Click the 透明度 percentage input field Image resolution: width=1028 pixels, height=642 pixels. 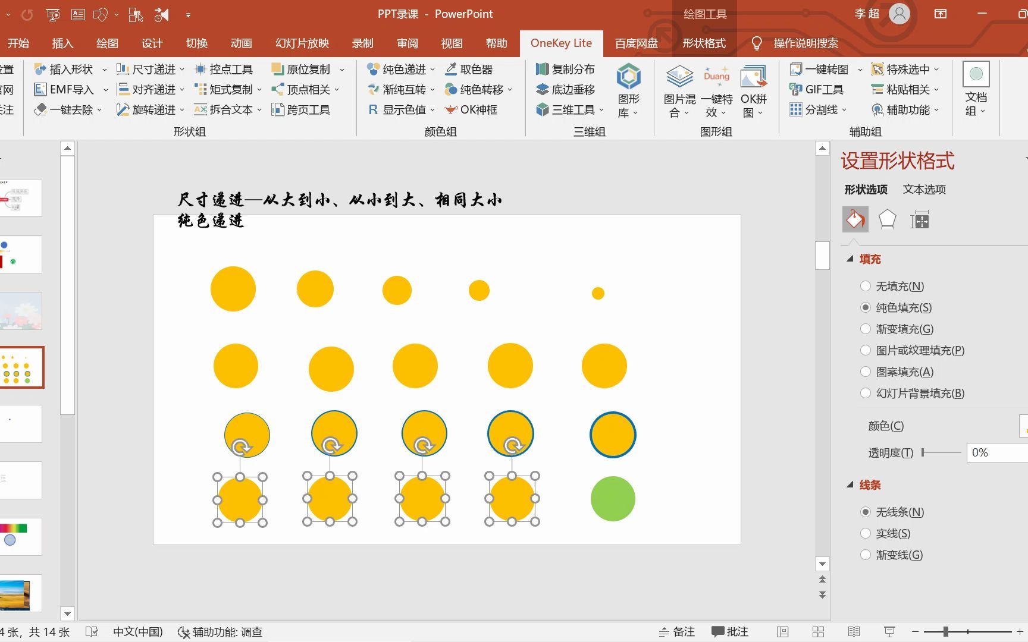pos(997,452)
